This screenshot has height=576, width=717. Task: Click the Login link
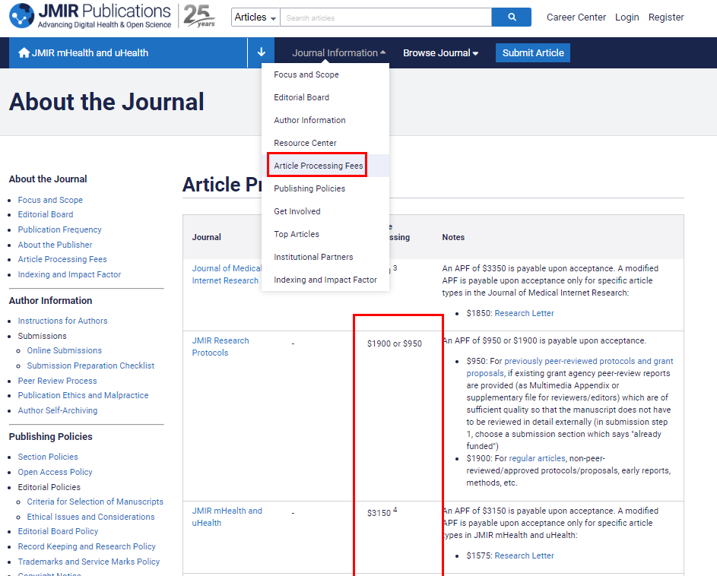627,17
